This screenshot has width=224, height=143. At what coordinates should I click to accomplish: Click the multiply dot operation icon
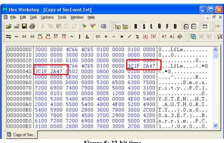122,37
